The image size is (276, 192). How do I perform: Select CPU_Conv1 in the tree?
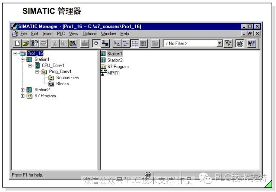tap(53, 65)
